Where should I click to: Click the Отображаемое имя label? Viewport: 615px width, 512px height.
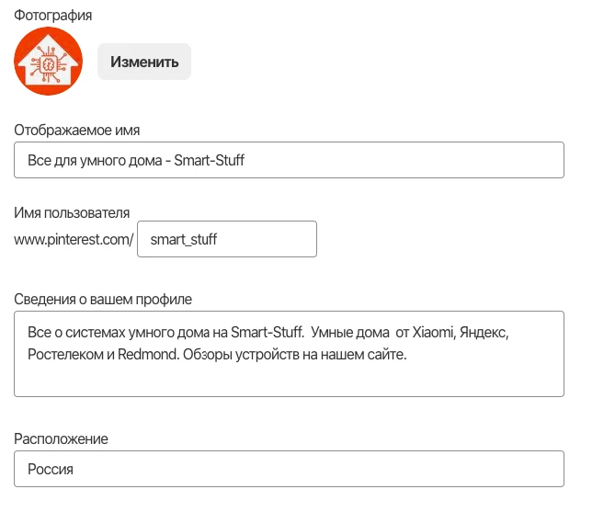(77, 130)
